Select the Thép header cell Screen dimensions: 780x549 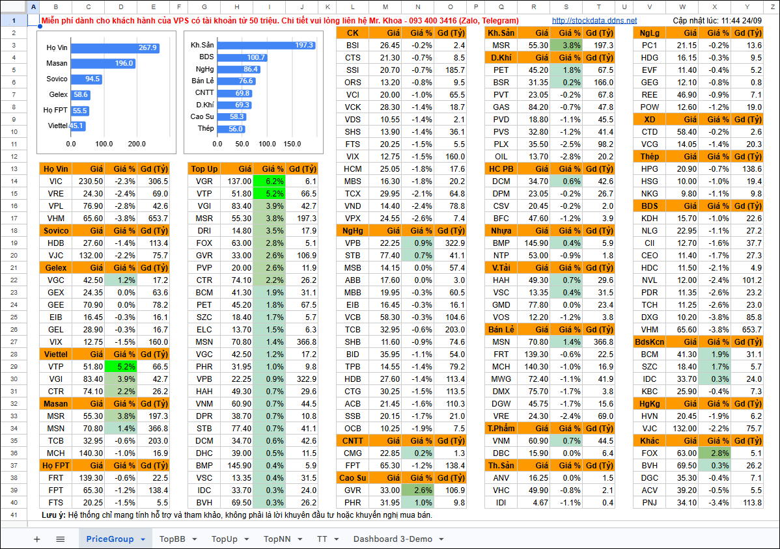pos(649,157)
